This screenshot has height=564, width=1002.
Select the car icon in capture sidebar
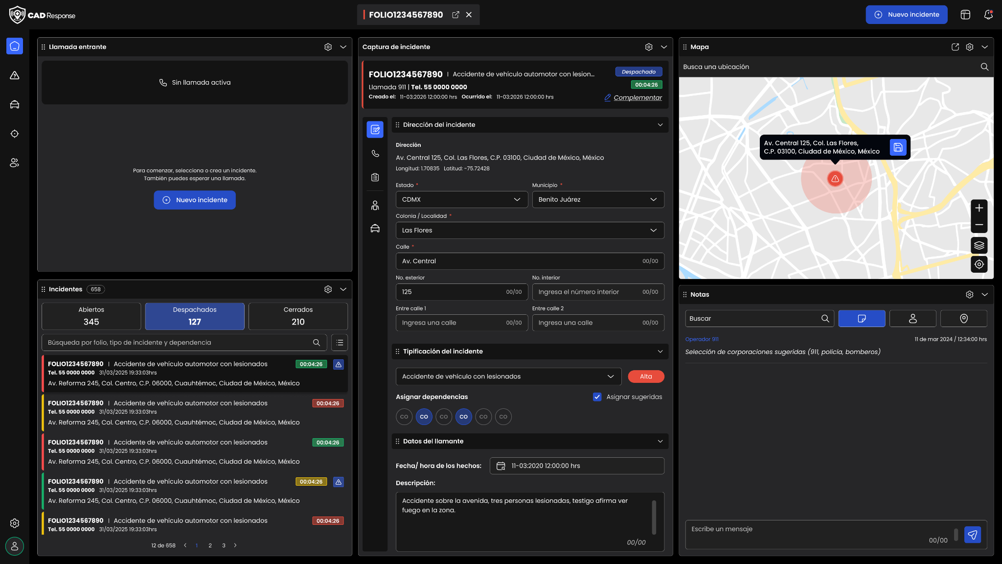(x=375, y=229)
